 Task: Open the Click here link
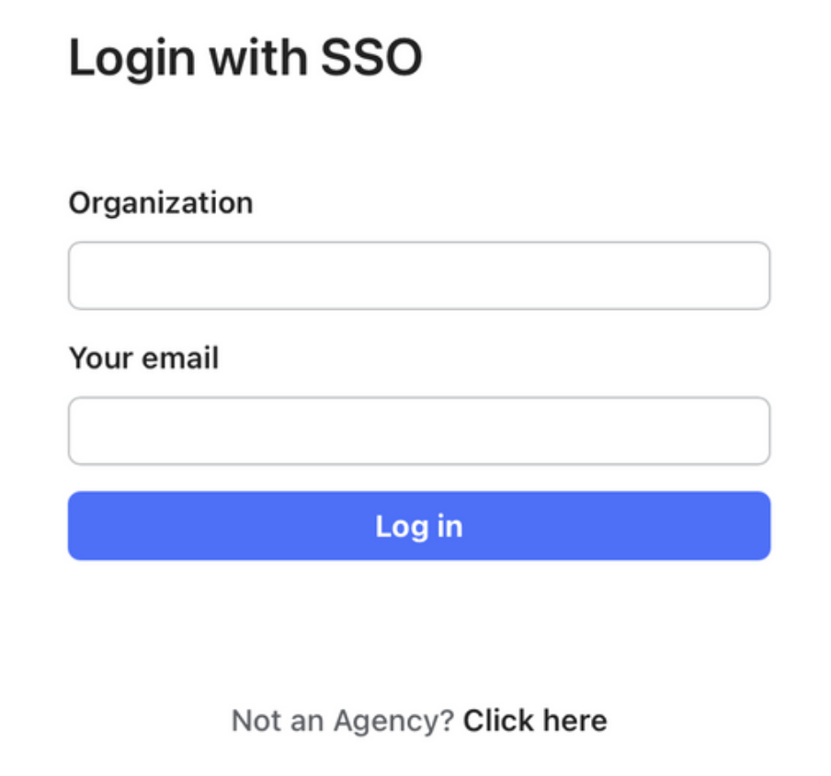[x=535, y=720]
